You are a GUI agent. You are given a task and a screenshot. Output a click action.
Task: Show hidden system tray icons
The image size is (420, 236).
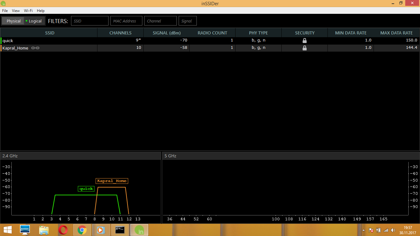click(x=364, y=230)
